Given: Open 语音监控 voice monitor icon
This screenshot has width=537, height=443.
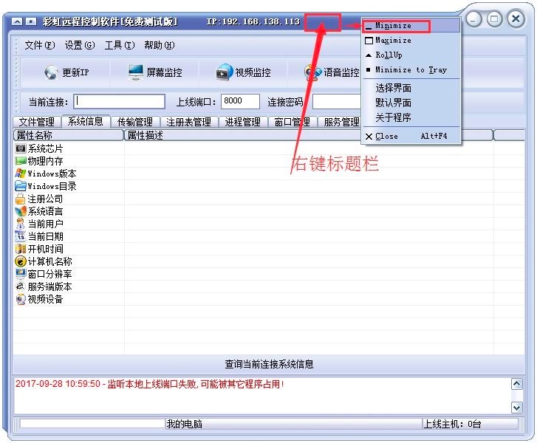Looking at the screenshot, I should [312, 72].
